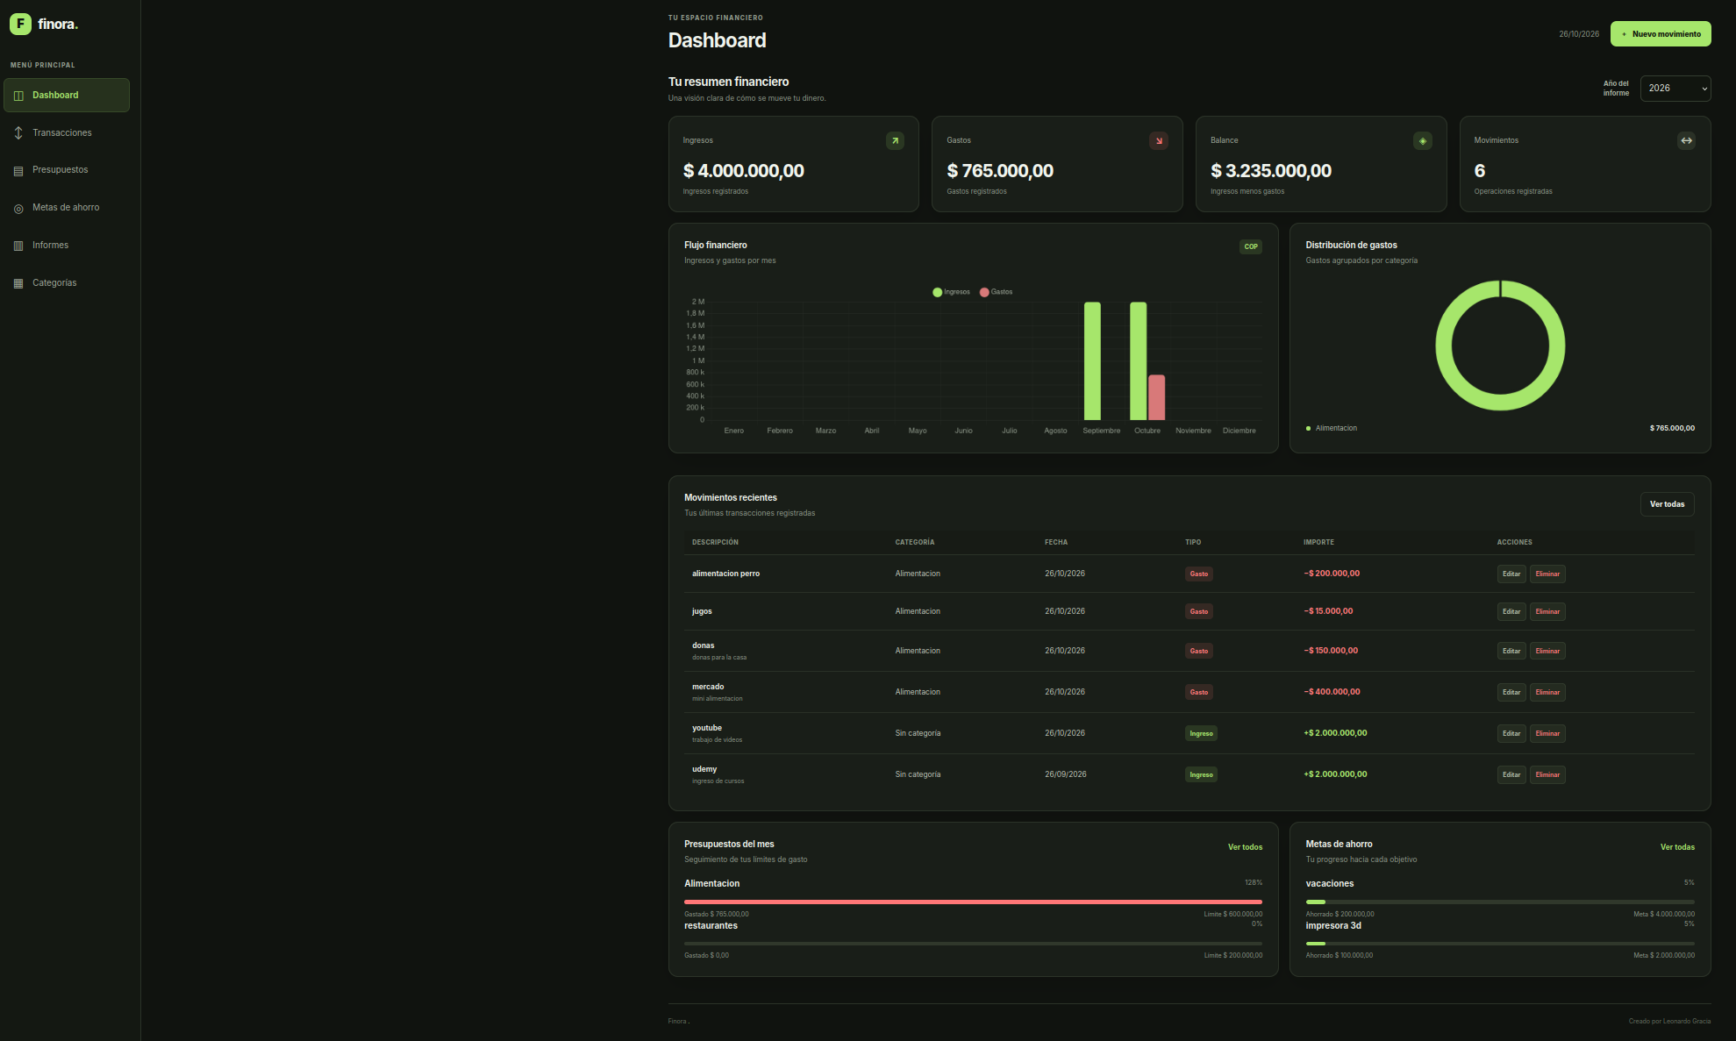Viewport: 1736px width, 1041px height.
Task: Click the Dashboard sidebar icon
Action: [x=18, y=96]
